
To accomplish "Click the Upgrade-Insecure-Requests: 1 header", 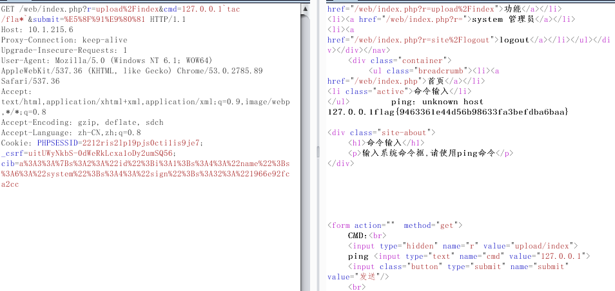I will 64,50.
